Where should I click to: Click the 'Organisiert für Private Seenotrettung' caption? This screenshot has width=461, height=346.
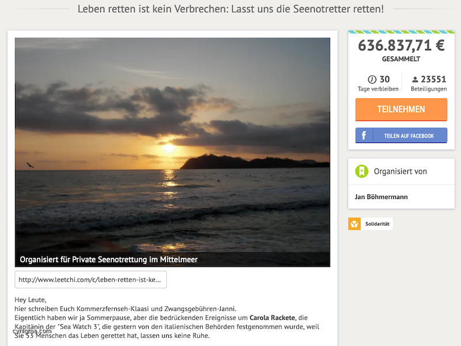pyautogui.click(x=108, y=260)
